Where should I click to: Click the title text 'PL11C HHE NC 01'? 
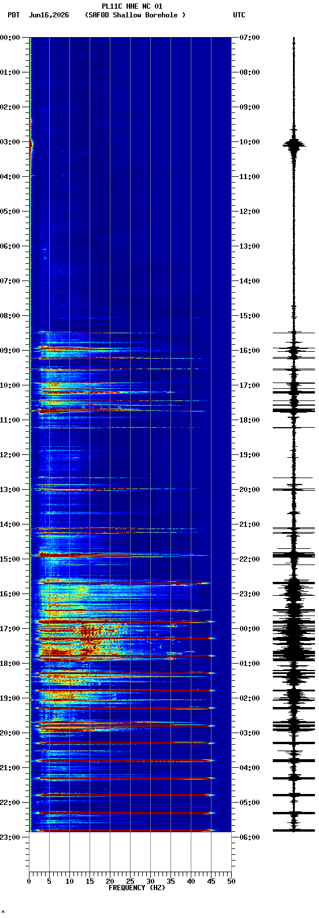(132, 6)
